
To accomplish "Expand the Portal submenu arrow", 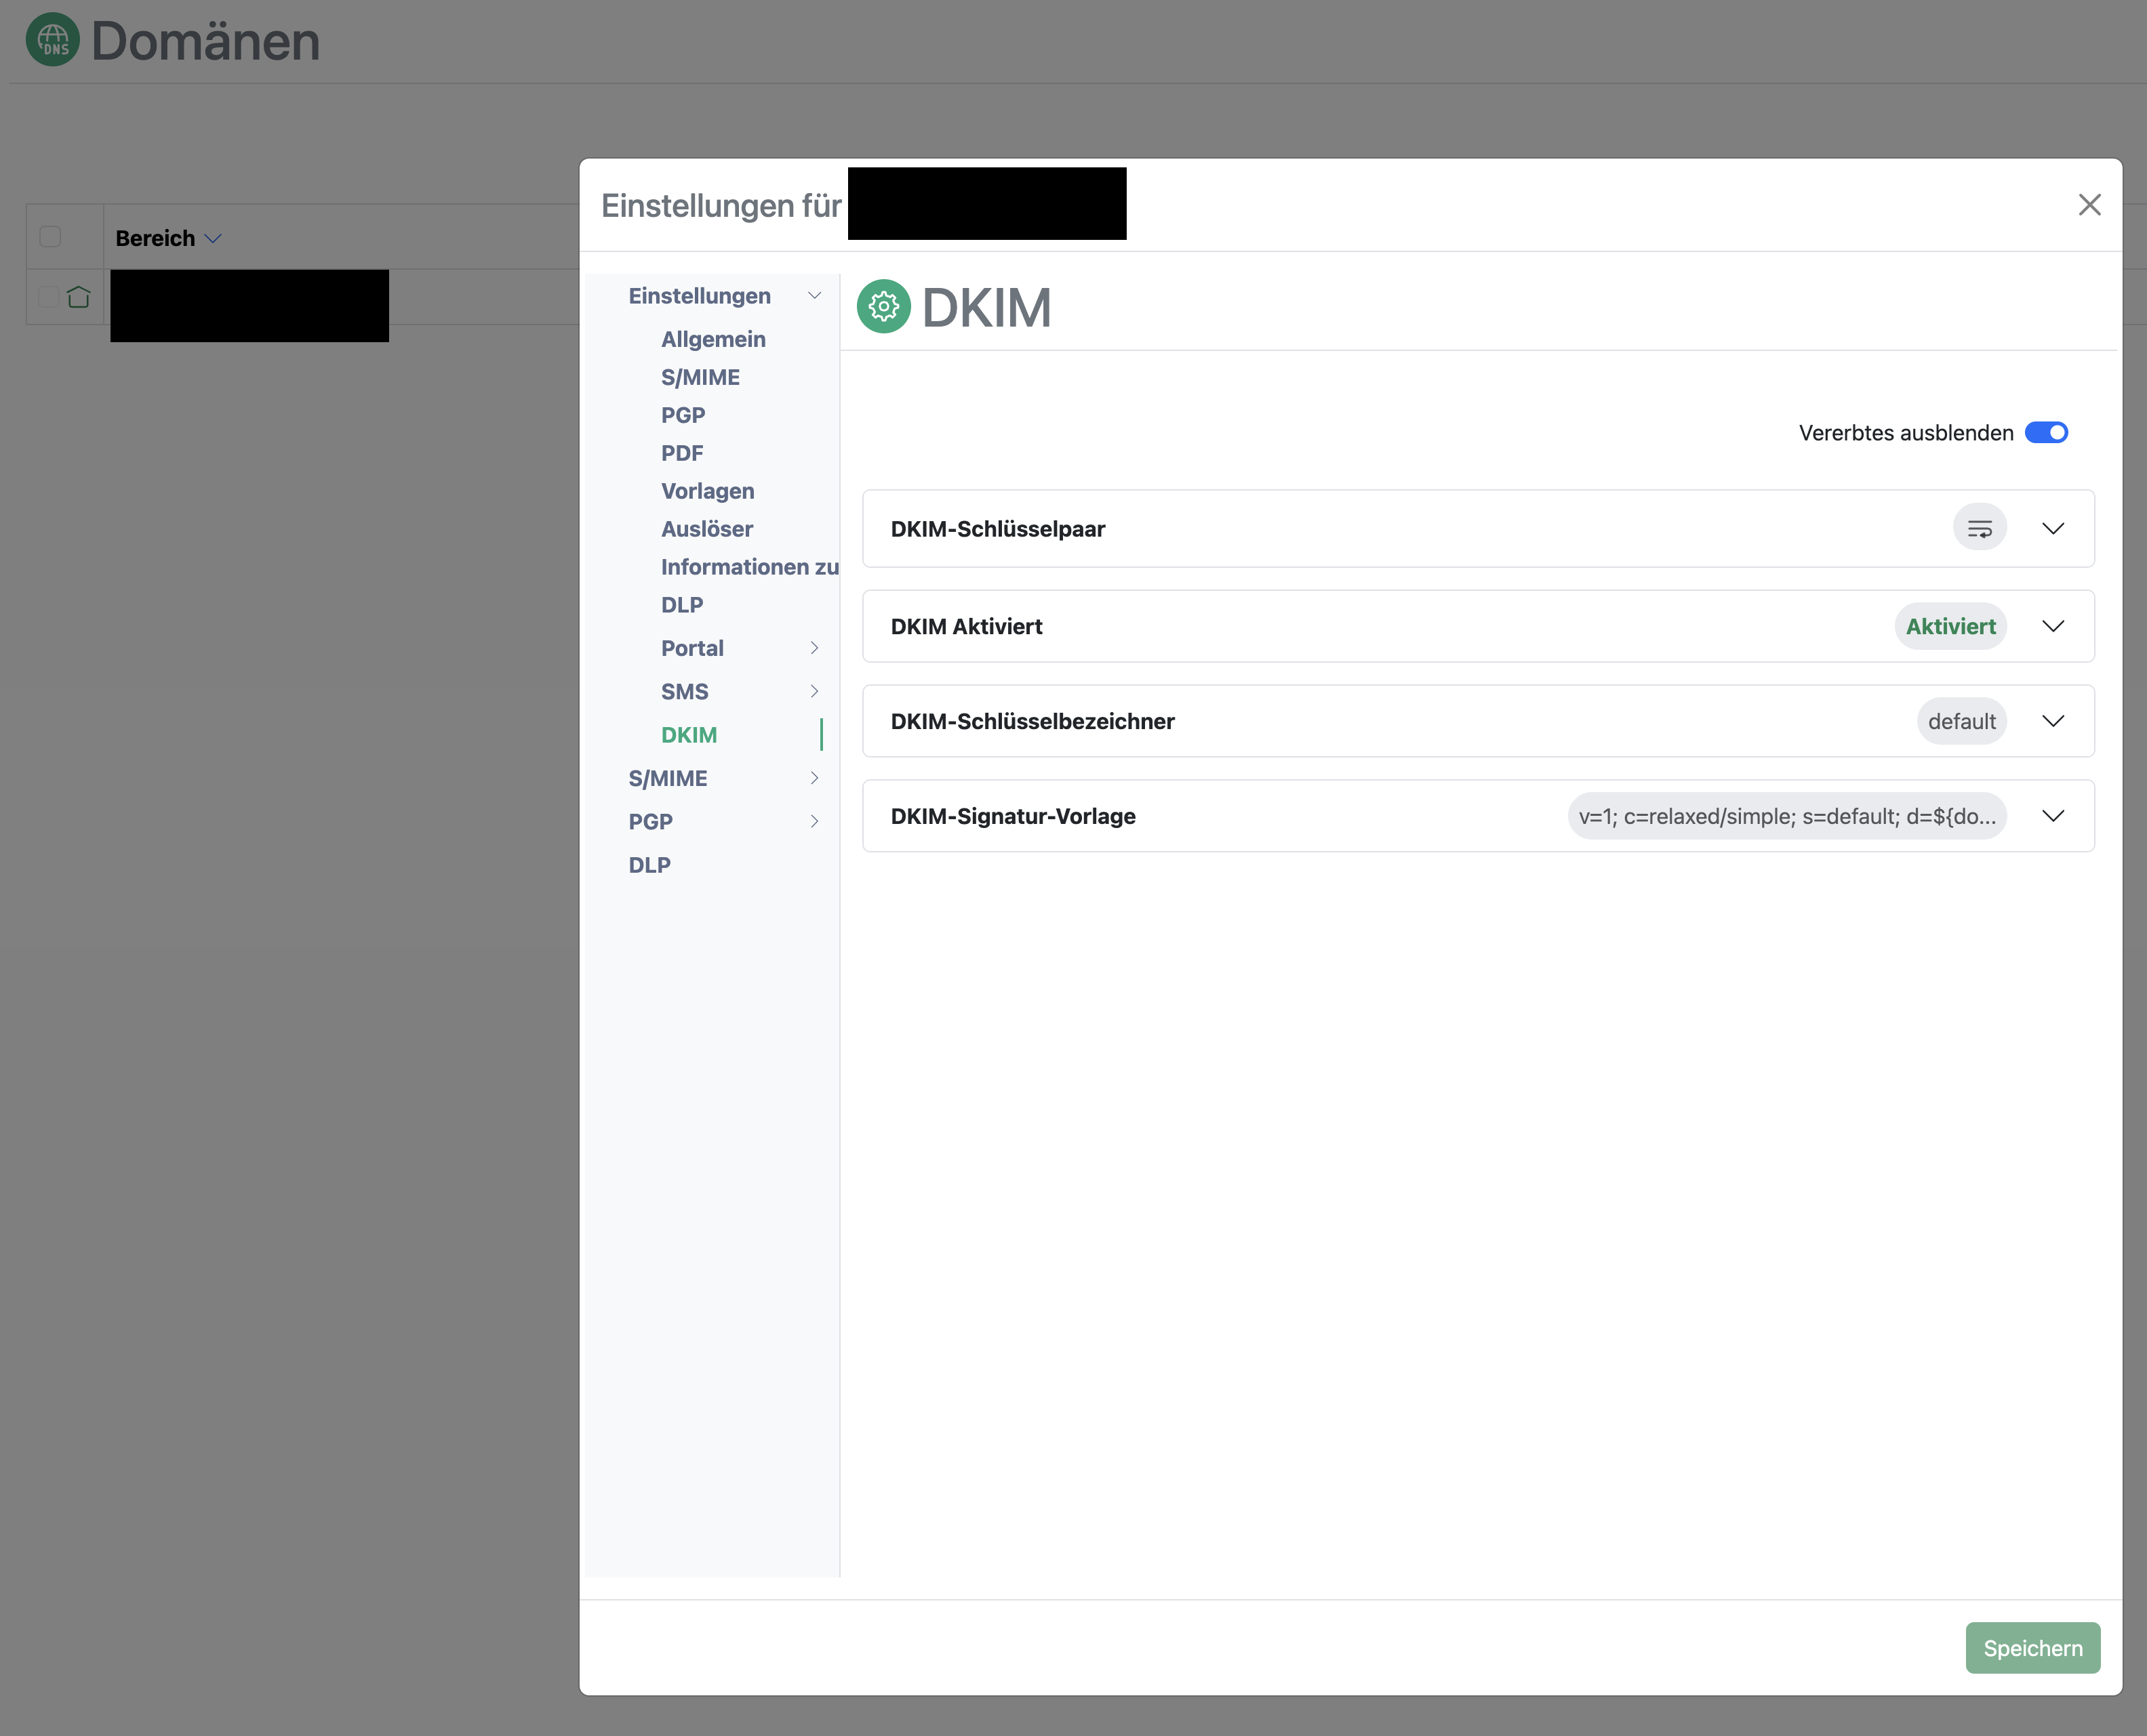I will [814, 648].
